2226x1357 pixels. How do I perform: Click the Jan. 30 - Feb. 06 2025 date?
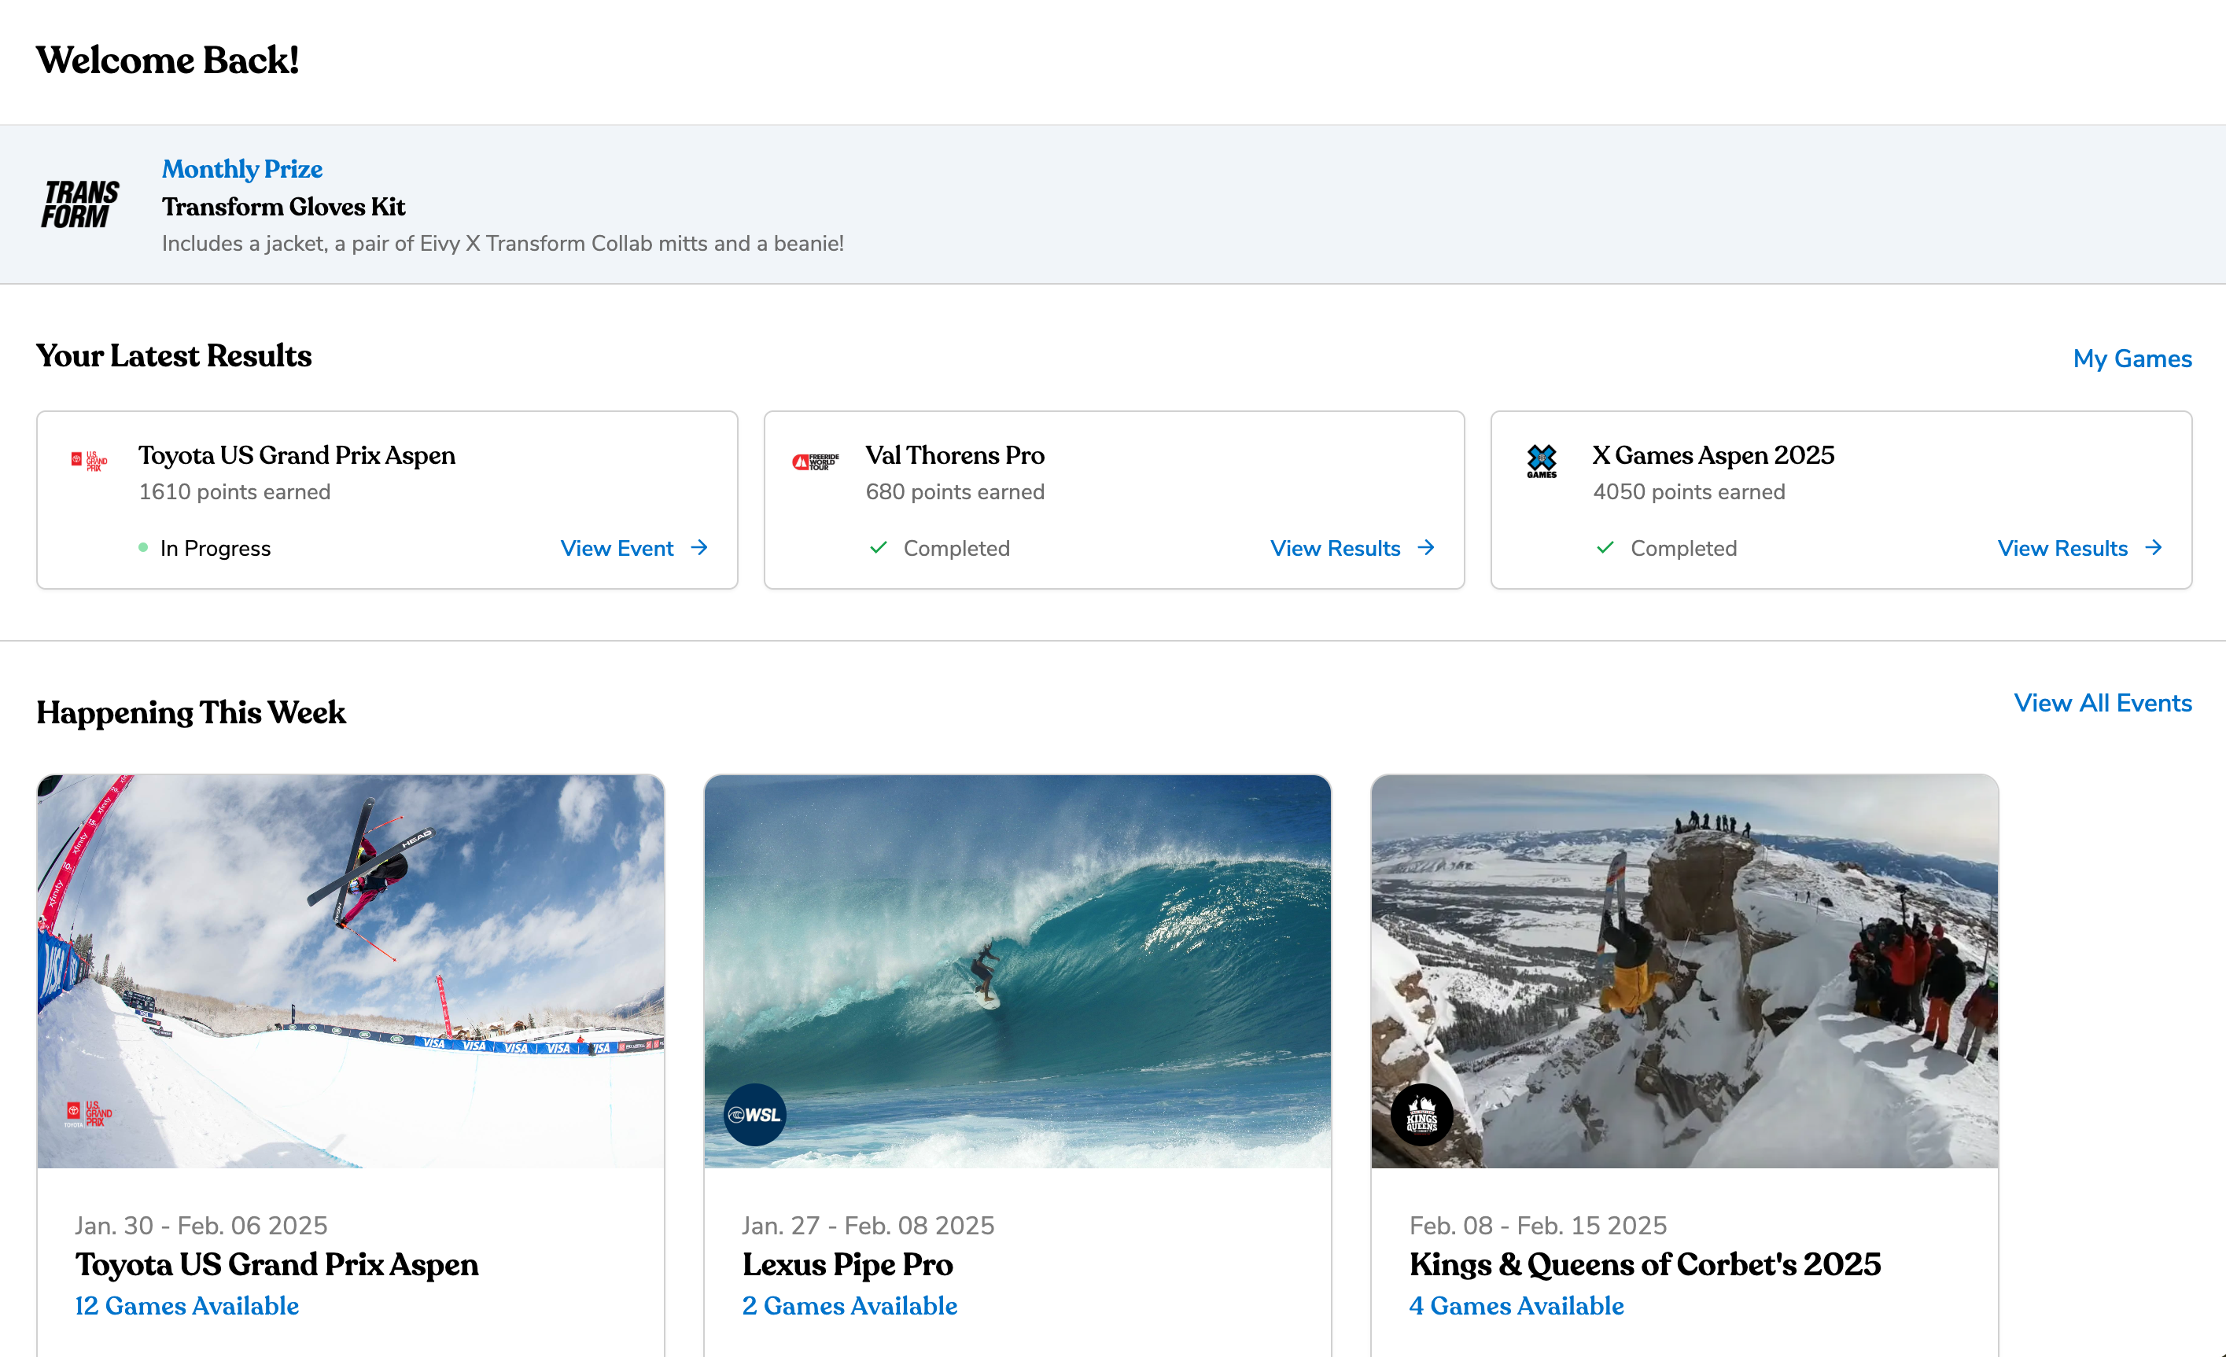(201, 1225)
